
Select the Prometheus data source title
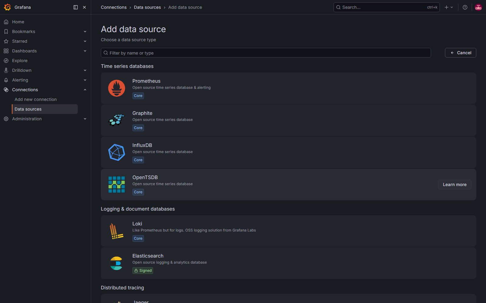[x=146, y=81]
